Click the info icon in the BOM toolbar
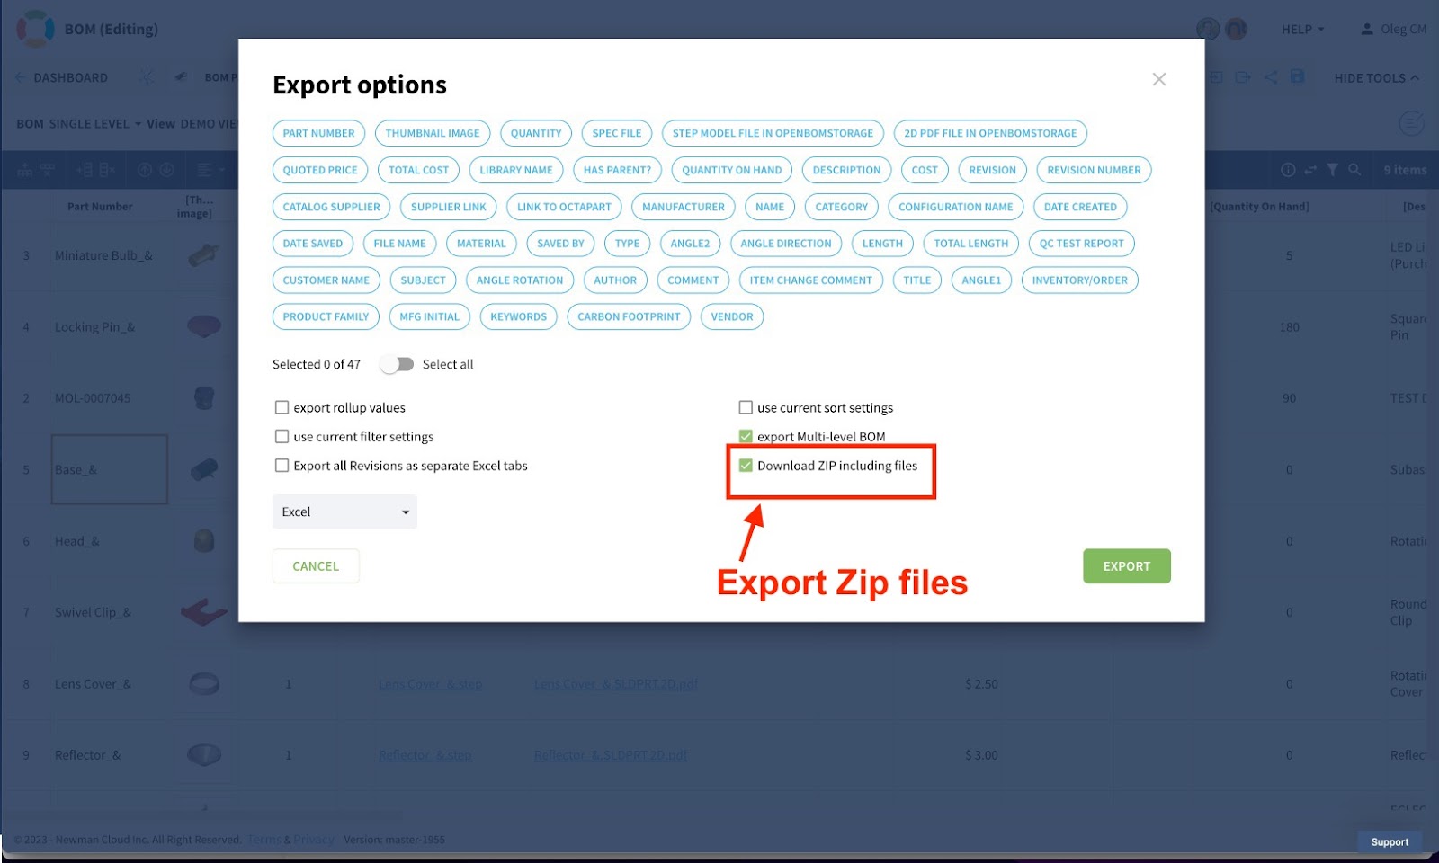Image resolution: width=1439 pixels, height=863 pixels. tap(1287, 170)
